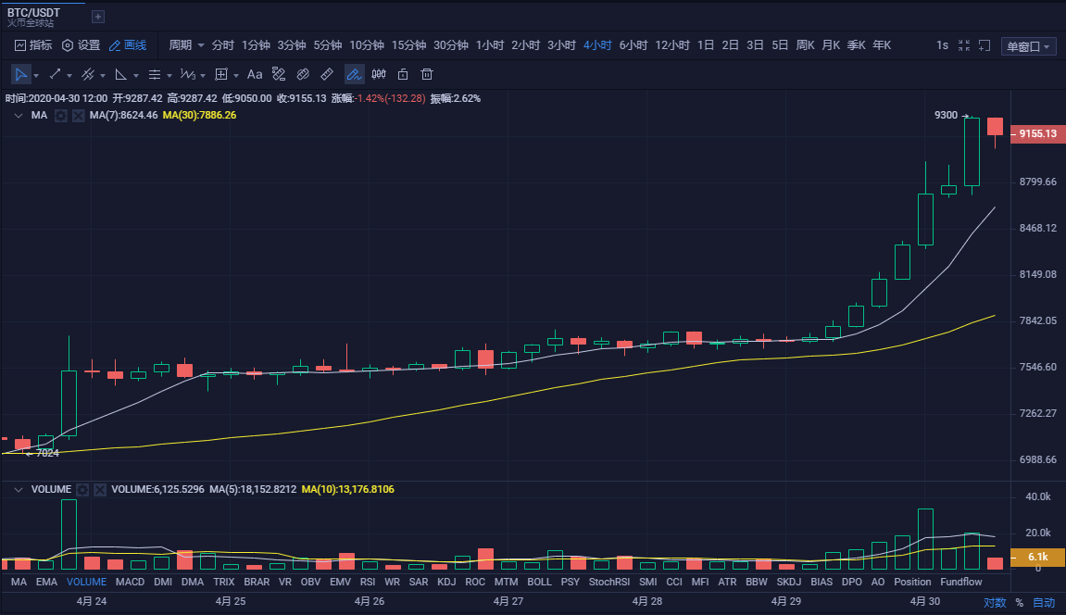Select the trend line drawing tool
This screenshot has width=1066, height=615.
[55, 74]
